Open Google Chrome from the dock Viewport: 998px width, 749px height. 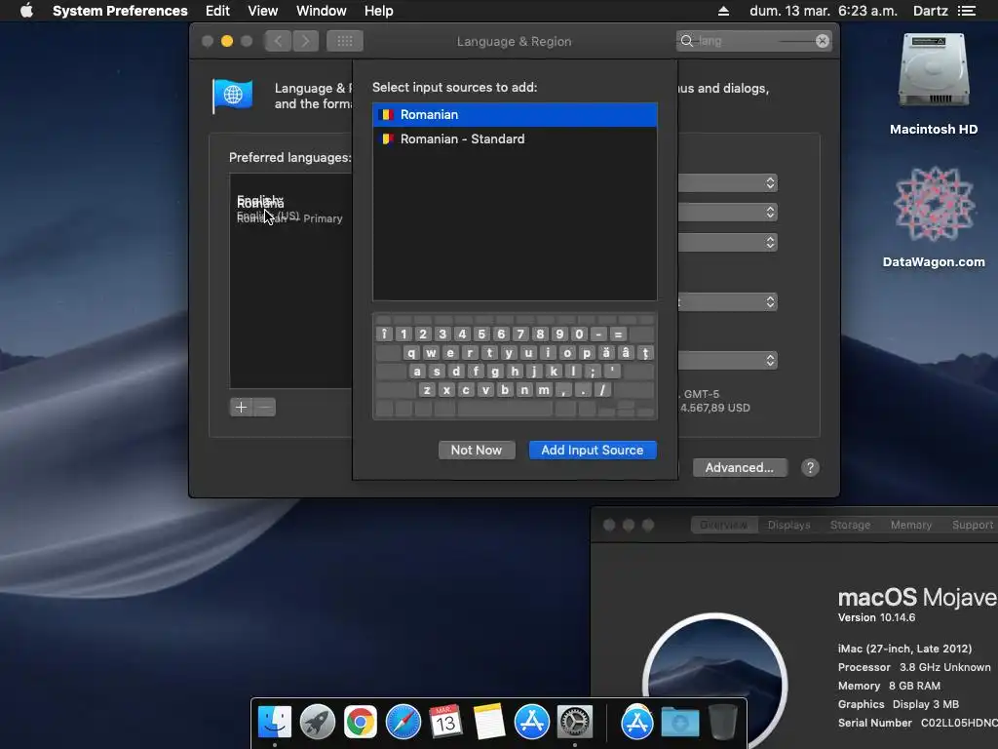[x=361, y=722]
